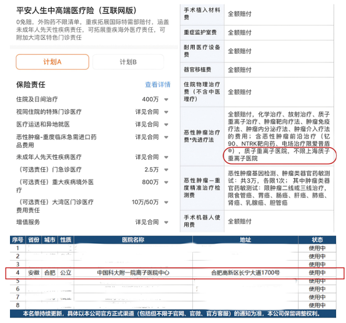The image size is (346, 323).
Task: Expand the 住院及日间治疗 400万 arrow
Action: coord(166,100)
